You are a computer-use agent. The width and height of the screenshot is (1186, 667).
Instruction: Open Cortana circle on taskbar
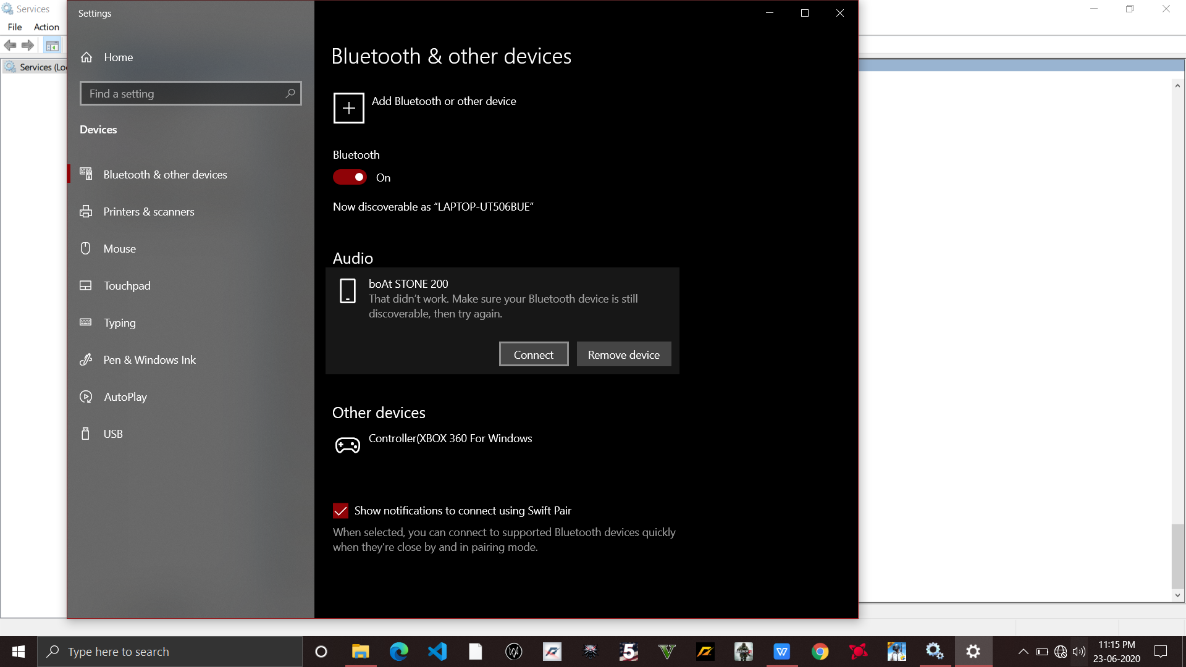(321, 652)
